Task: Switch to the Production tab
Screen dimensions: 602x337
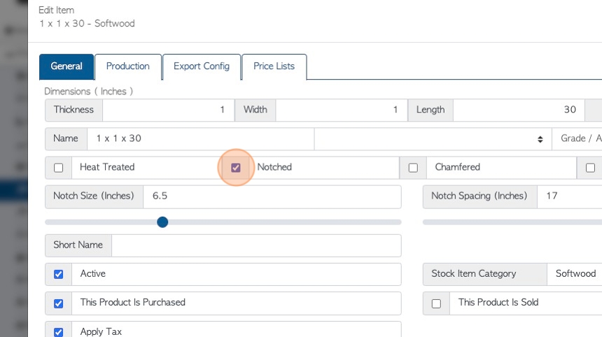Action: click(128, 66)
